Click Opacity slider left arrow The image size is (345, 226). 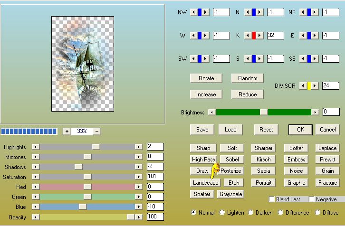[x=36, y=217]
